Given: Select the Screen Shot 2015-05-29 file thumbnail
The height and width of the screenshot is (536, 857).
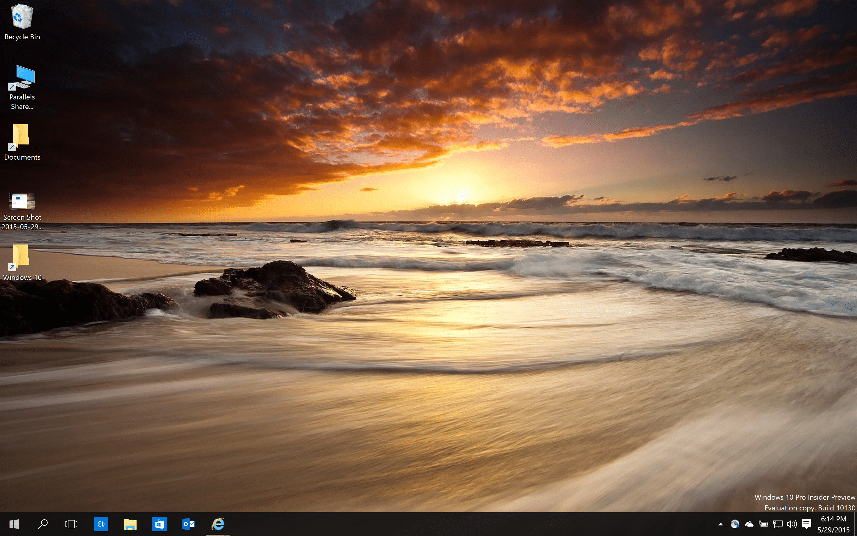Looking at the screenshot, I should [22, 201].
